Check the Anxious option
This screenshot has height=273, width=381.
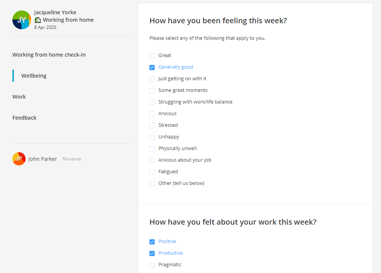point(152,114)
